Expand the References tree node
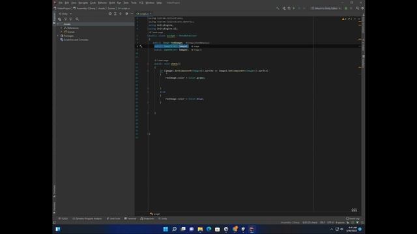Viewport: 417px width, 234px height. pyautogui.click(x=61, y=28)
